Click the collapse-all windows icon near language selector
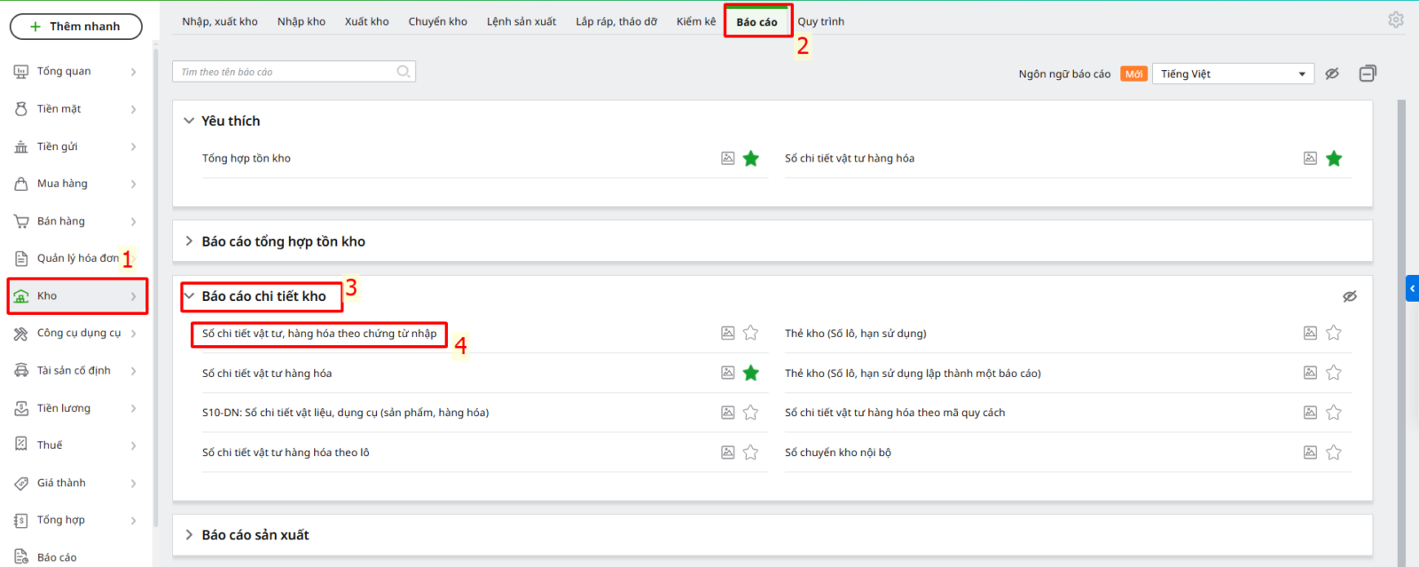This screenshot has width=1419, height=567. [x=1368, y=74]
